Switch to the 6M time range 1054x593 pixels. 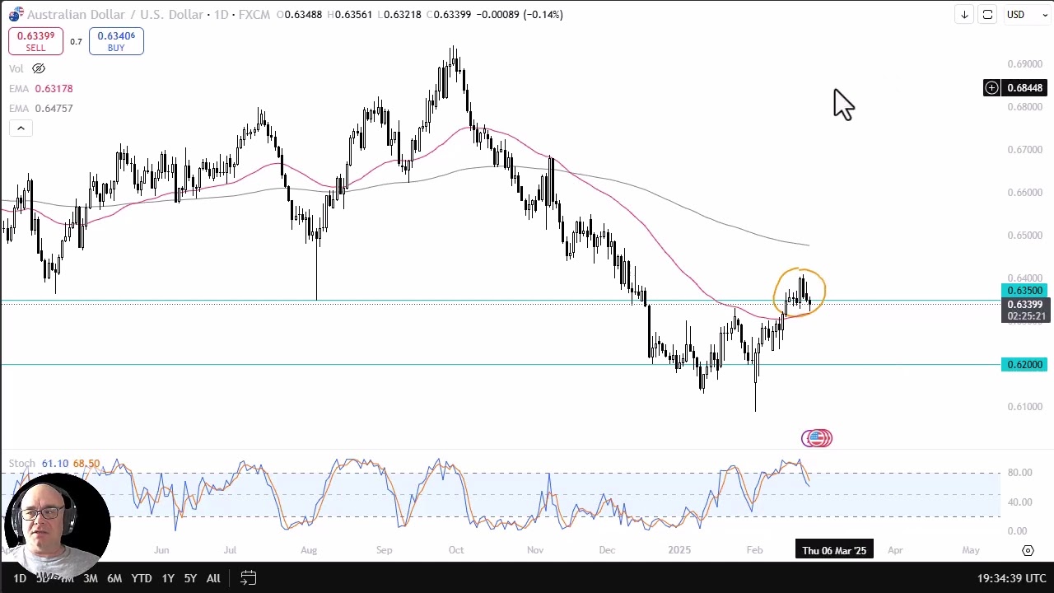(114, 578)
